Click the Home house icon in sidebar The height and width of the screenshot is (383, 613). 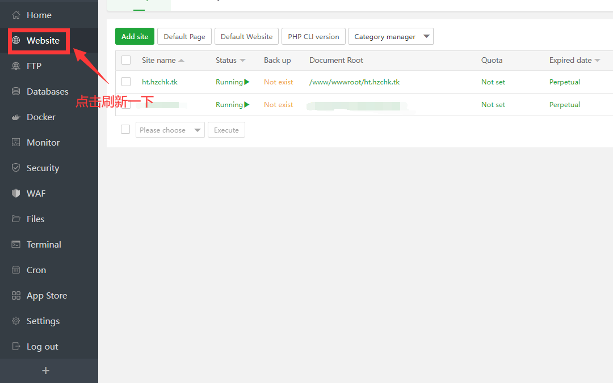(16, 15)
